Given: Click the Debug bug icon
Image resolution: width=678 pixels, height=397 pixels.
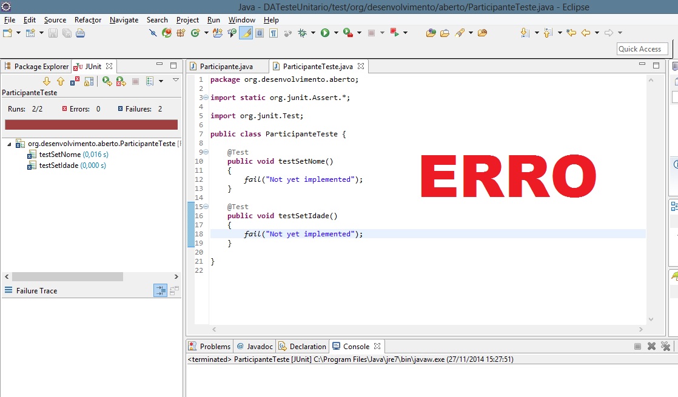Looking at the screenshot, I should point(303,33).
